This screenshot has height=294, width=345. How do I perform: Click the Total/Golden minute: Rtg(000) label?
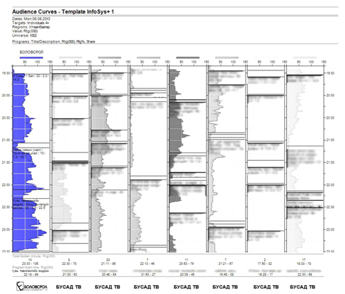34,256
